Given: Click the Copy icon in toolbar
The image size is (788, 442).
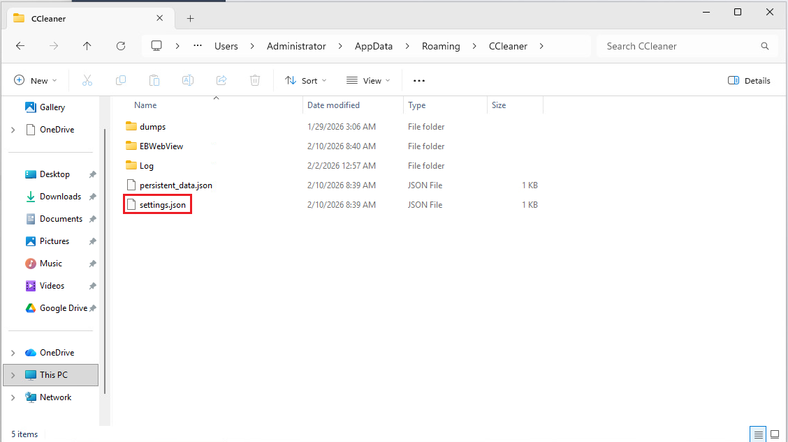Looking at the screenshot, I should [121, 81].
